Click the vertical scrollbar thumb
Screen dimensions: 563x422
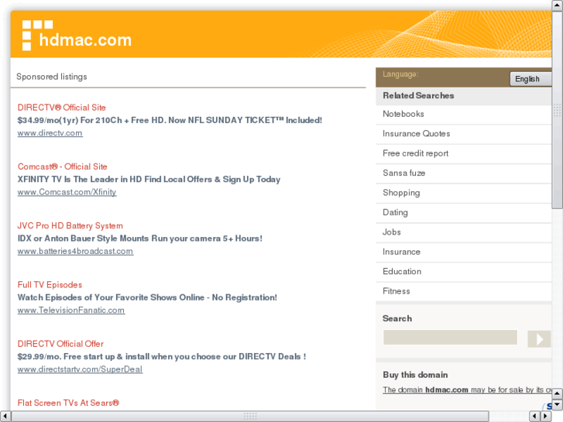(x=558, y=110)
